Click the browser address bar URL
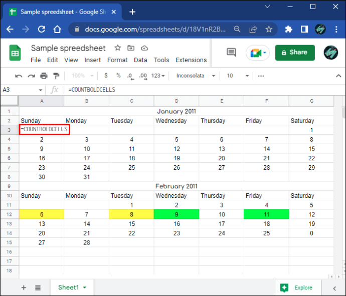 (x=155, y=29)
